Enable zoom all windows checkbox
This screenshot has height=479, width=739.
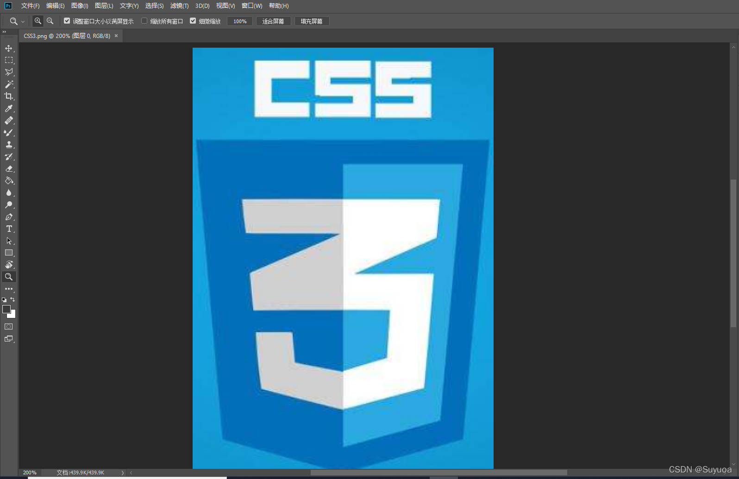point(144,21)
